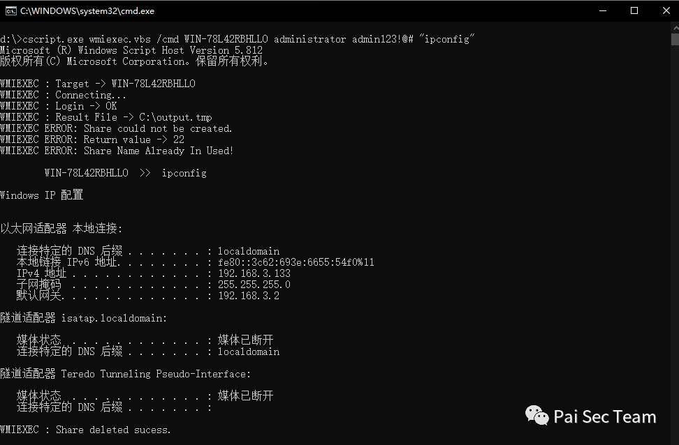Click the subnet mask 255.255.255.0
The image size is (679, 445).
coord(254,285)
